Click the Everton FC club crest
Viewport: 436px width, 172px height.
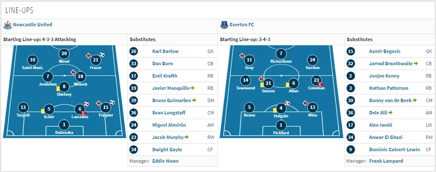[224, 25]
